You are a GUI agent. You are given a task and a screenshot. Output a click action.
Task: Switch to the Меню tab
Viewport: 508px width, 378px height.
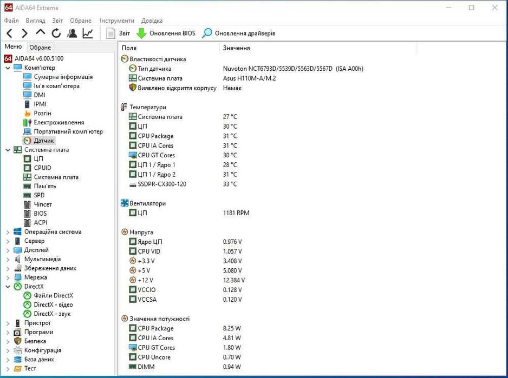point(14,47)
